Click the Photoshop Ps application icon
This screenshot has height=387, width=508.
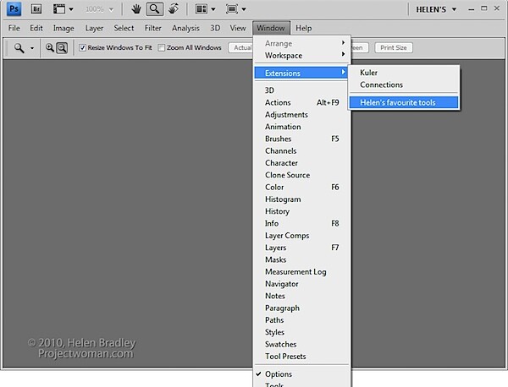(x=14, y=8)
